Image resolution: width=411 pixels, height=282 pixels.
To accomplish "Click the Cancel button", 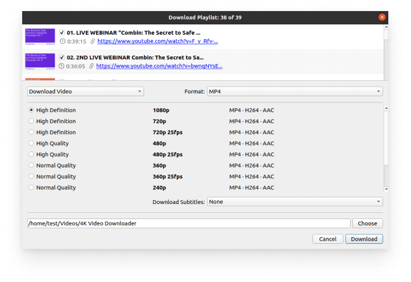I will (328, 239).
